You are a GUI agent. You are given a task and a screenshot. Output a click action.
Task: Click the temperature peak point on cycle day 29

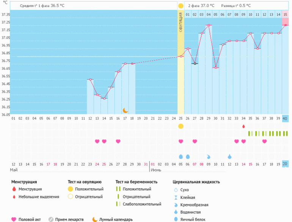click(x=209, y=25)
